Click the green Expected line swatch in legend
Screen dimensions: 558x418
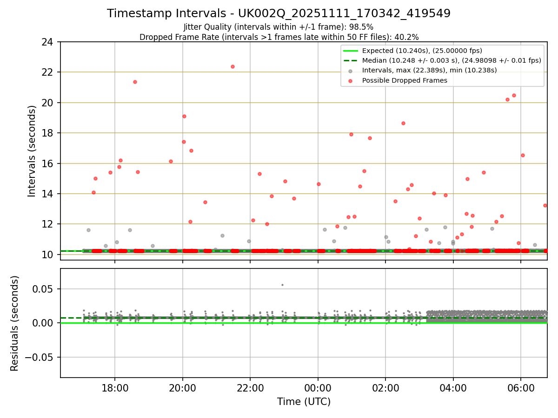coord(351,51)
